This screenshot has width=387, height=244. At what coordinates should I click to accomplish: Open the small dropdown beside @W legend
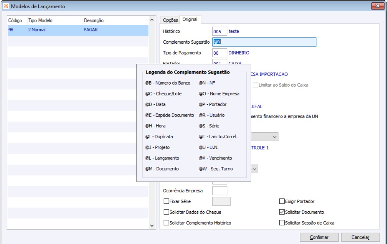(x=255, y=169)
